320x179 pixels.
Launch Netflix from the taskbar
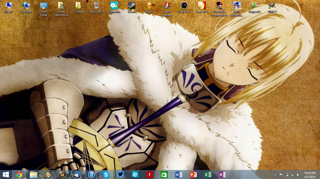click(x=150, y=175)
